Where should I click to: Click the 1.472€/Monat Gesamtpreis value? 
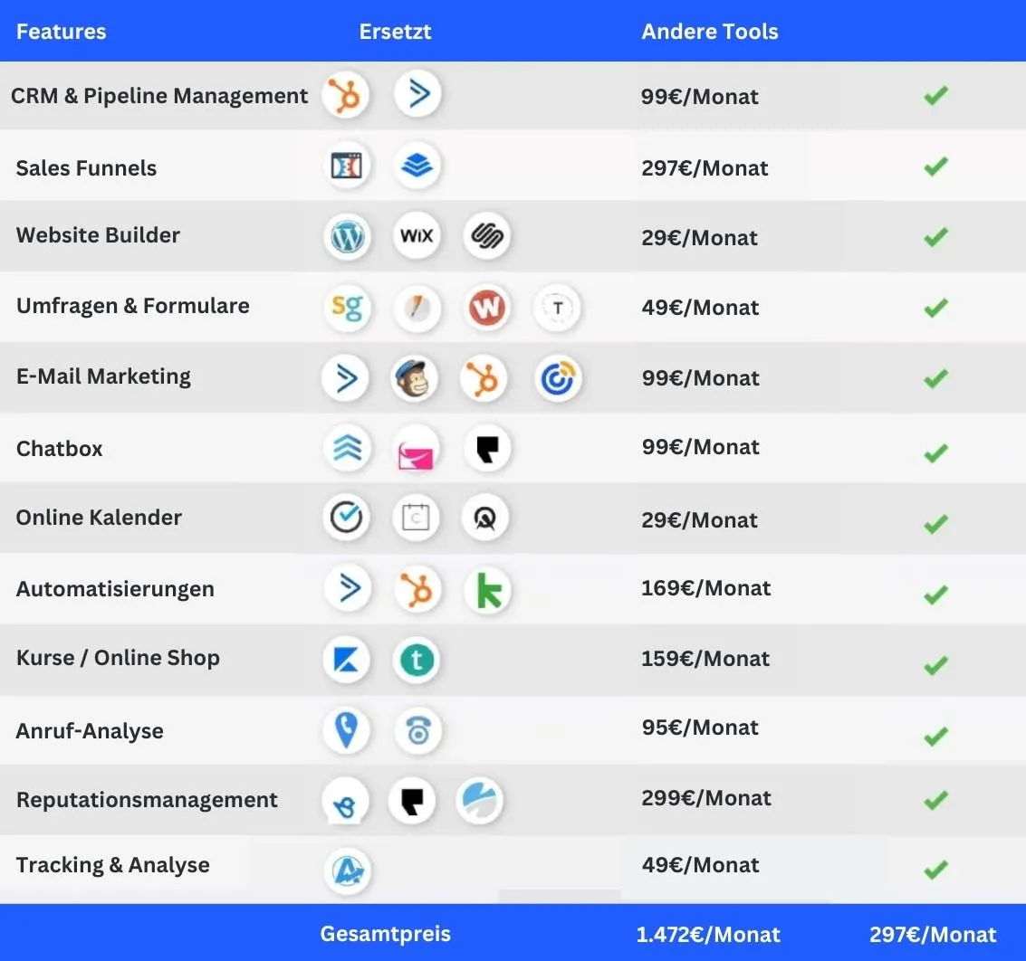708,935
